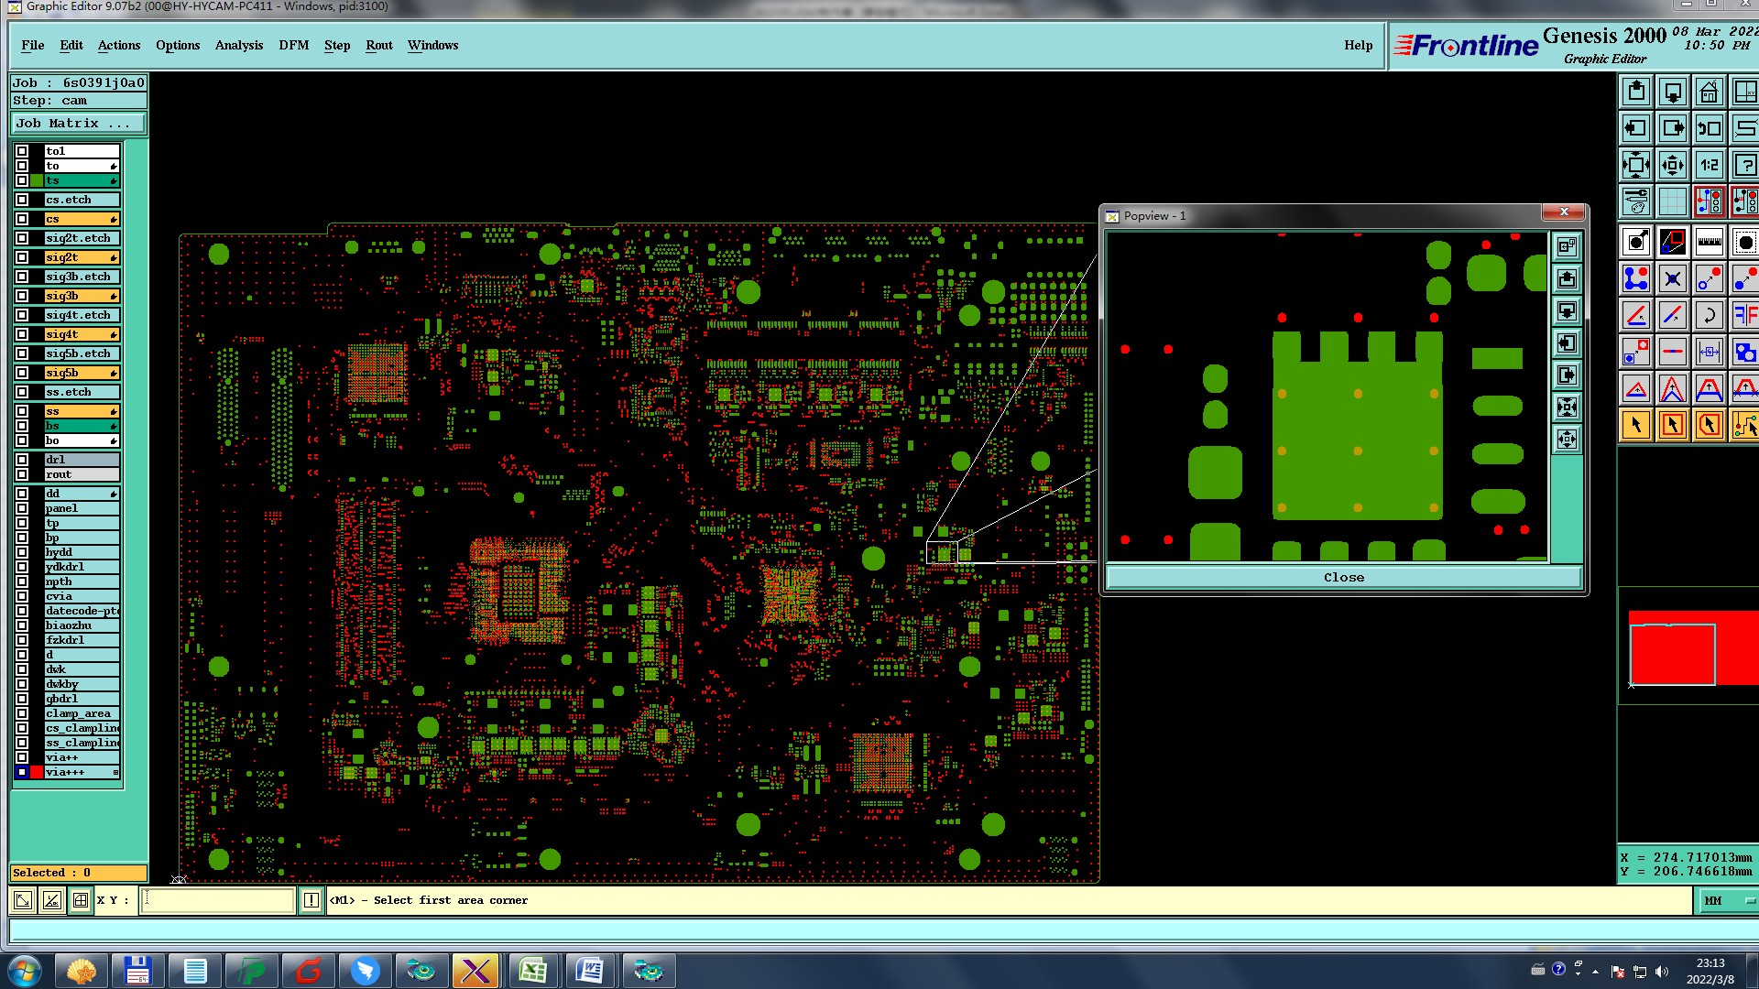The height and width of the screenshot is (989, 1759).
Task: Open the DFM menu
Action: point(293,45)
